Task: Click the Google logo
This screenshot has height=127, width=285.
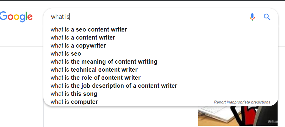Action: click(x=16, y=16)
